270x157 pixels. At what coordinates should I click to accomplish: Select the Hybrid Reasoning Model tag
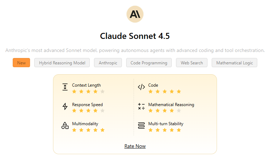[x=62, y=63]
